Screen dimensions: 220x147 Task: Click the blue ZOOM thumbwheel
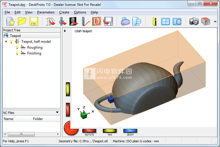coord(130,131)
